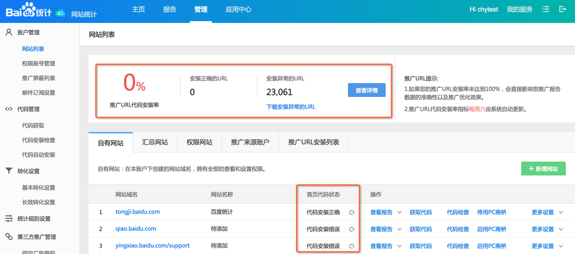
Task: Open the list menu icon in header
Action: pyautogui.click(x=546, y=9)
